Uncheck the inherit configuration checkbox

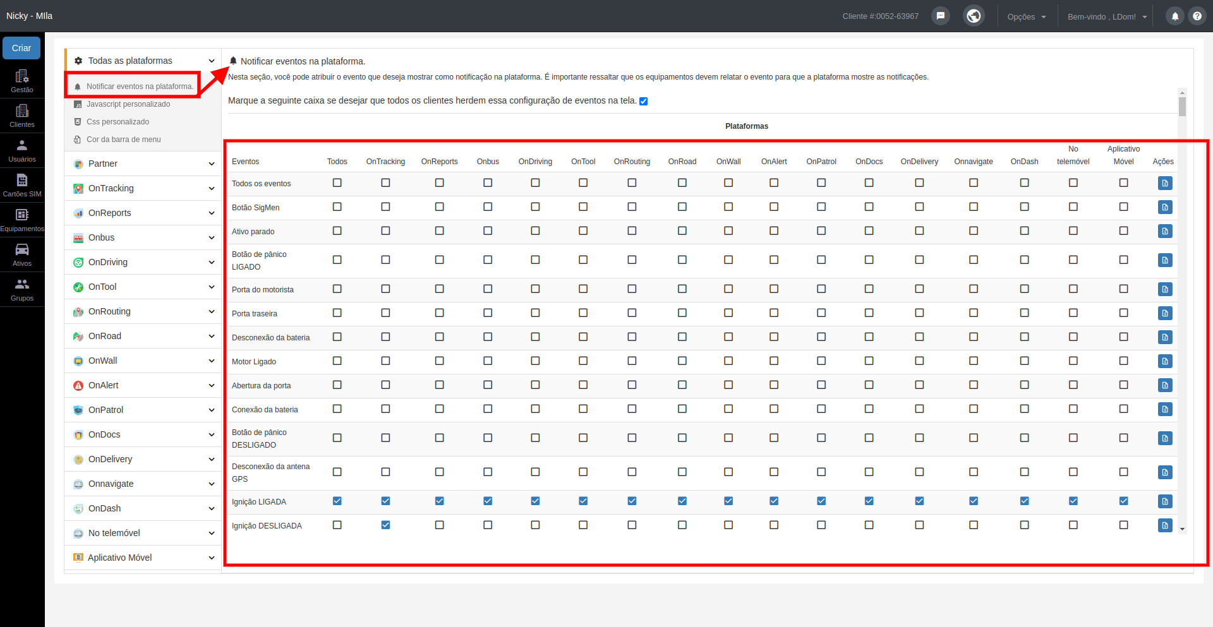point(644,101)
